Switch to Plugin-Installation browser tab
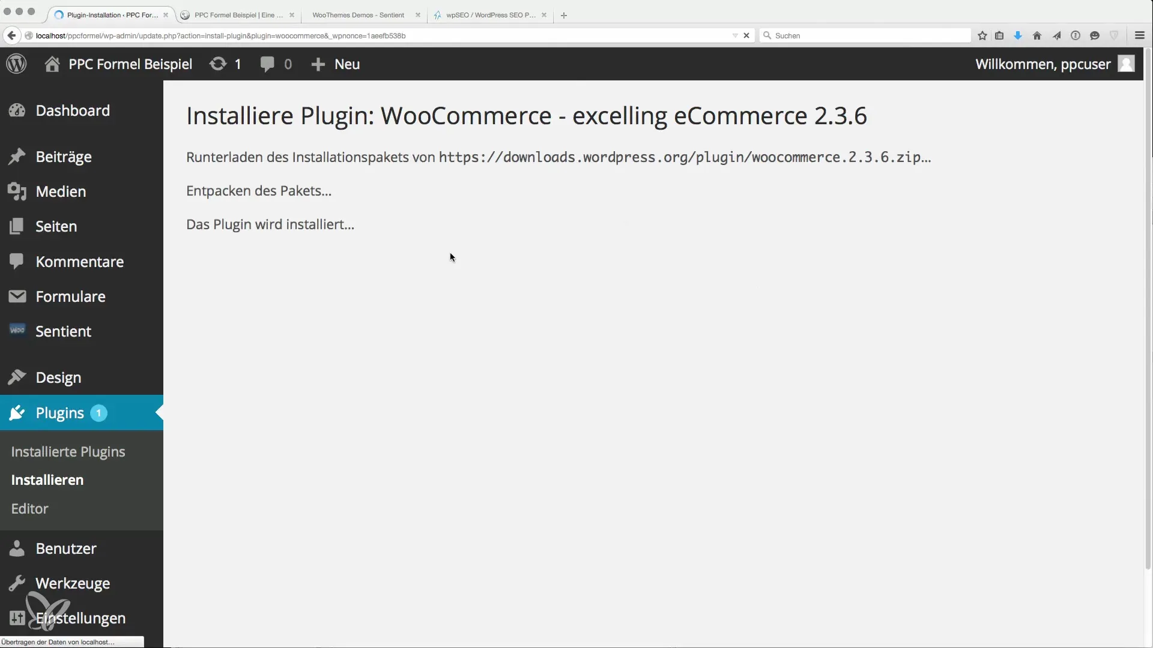 112,15
